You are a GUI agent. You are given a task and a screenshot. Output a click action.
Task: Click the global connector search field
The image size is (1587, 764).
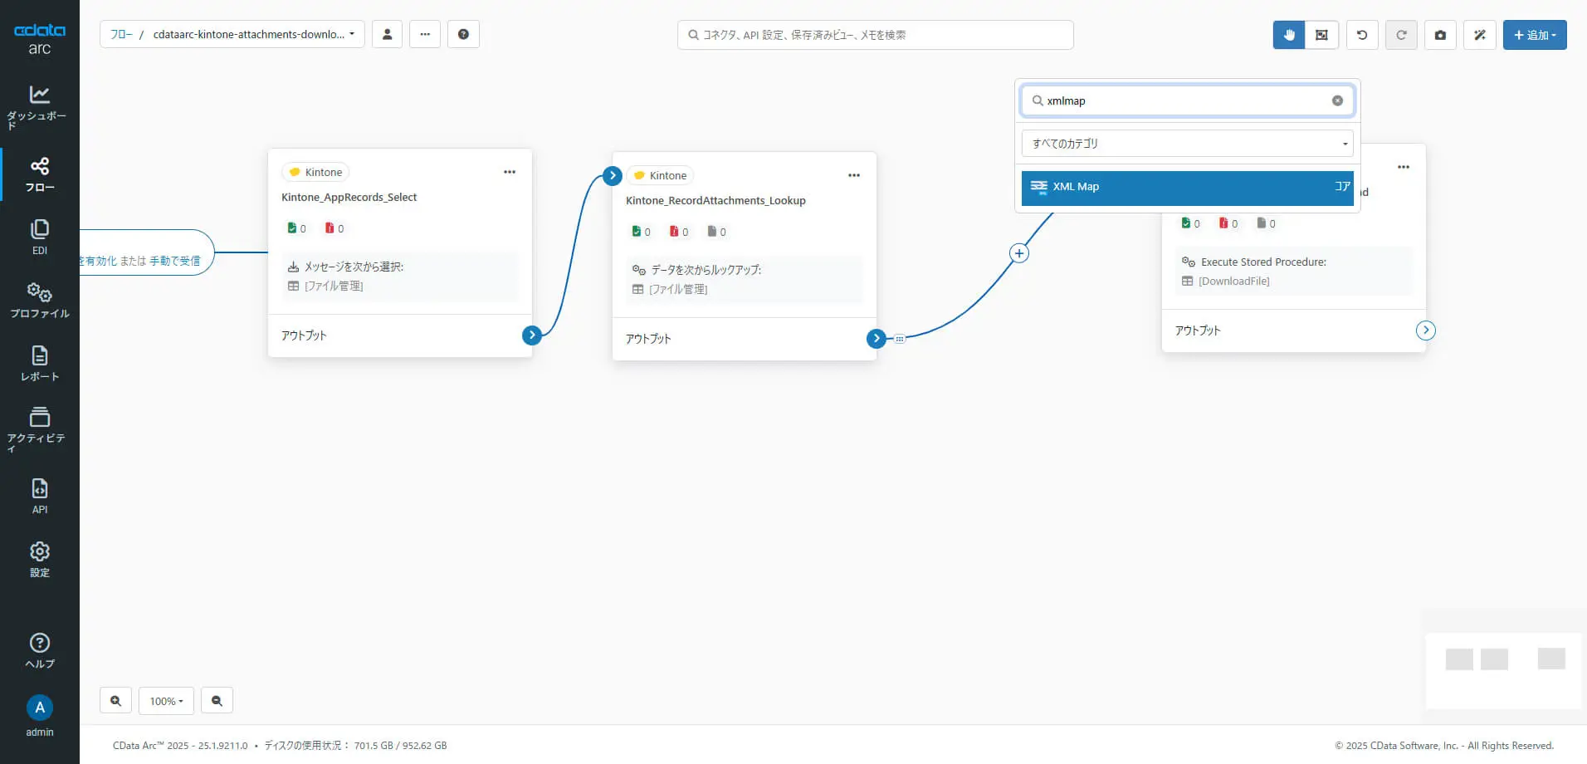point(876,35)
